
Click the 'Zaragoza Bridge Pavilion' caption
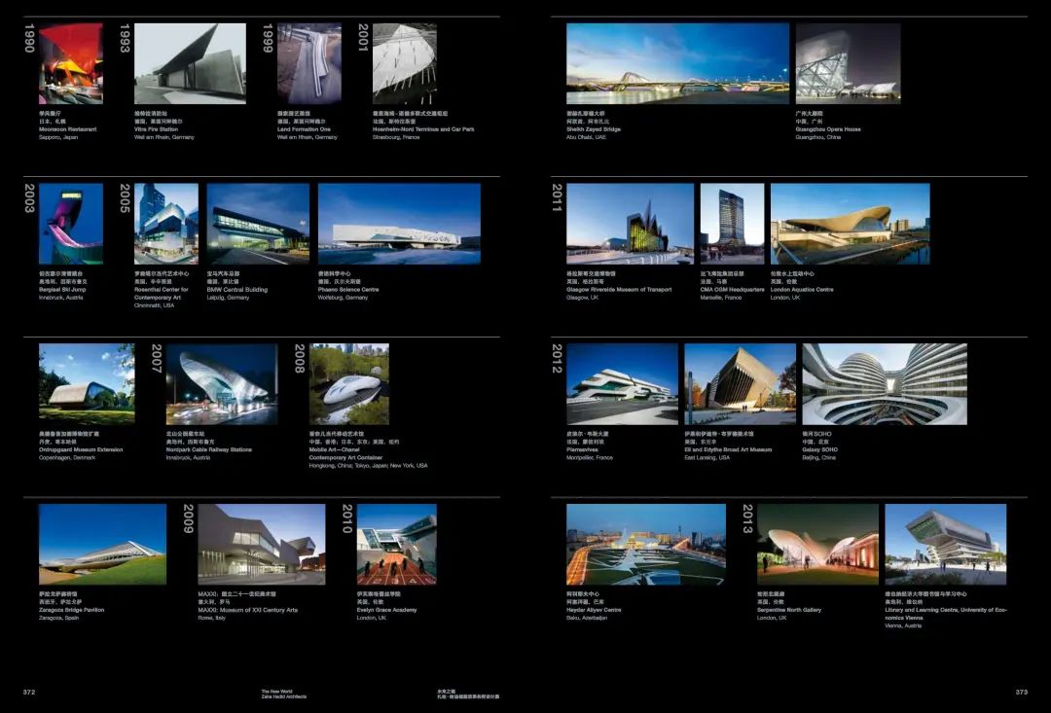click(x=72, y=610)
